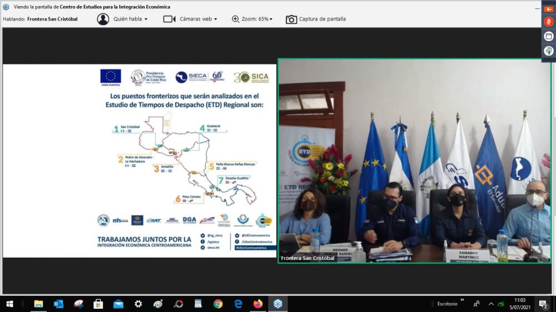The image size is (556, 312).
Task: Click the orange arrow panel collapse button
Action: click(x=548, y=9)
